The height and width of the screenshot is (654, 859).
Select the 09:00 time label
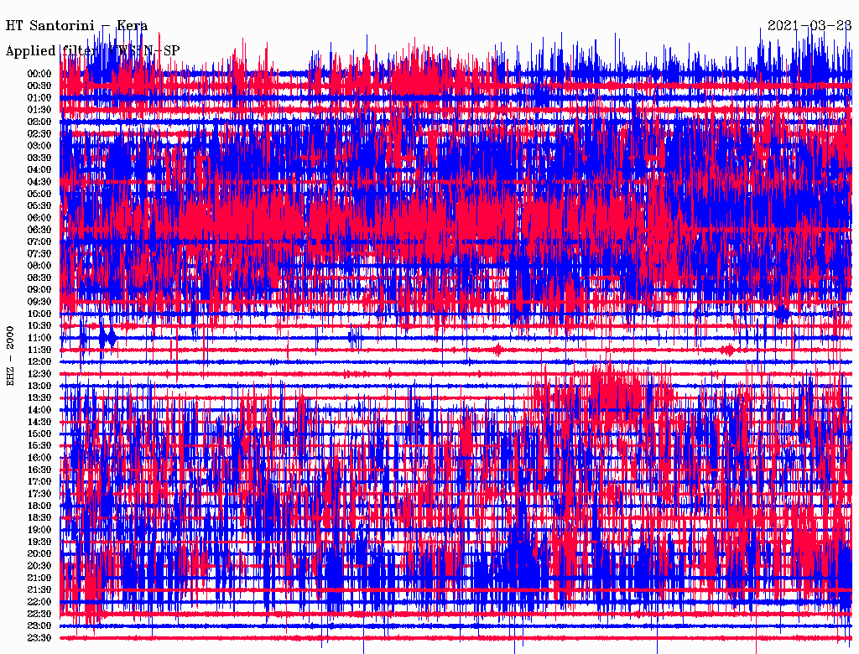39,290
